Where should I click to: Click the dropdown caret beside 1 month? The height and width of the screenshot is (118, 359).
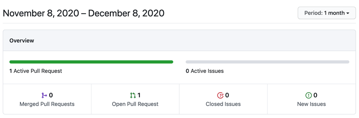coord(348,13)
